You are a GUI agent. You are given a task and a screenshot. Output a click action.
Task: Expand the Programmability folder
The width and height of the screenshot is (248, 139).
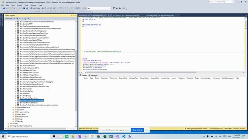(13, 112)
